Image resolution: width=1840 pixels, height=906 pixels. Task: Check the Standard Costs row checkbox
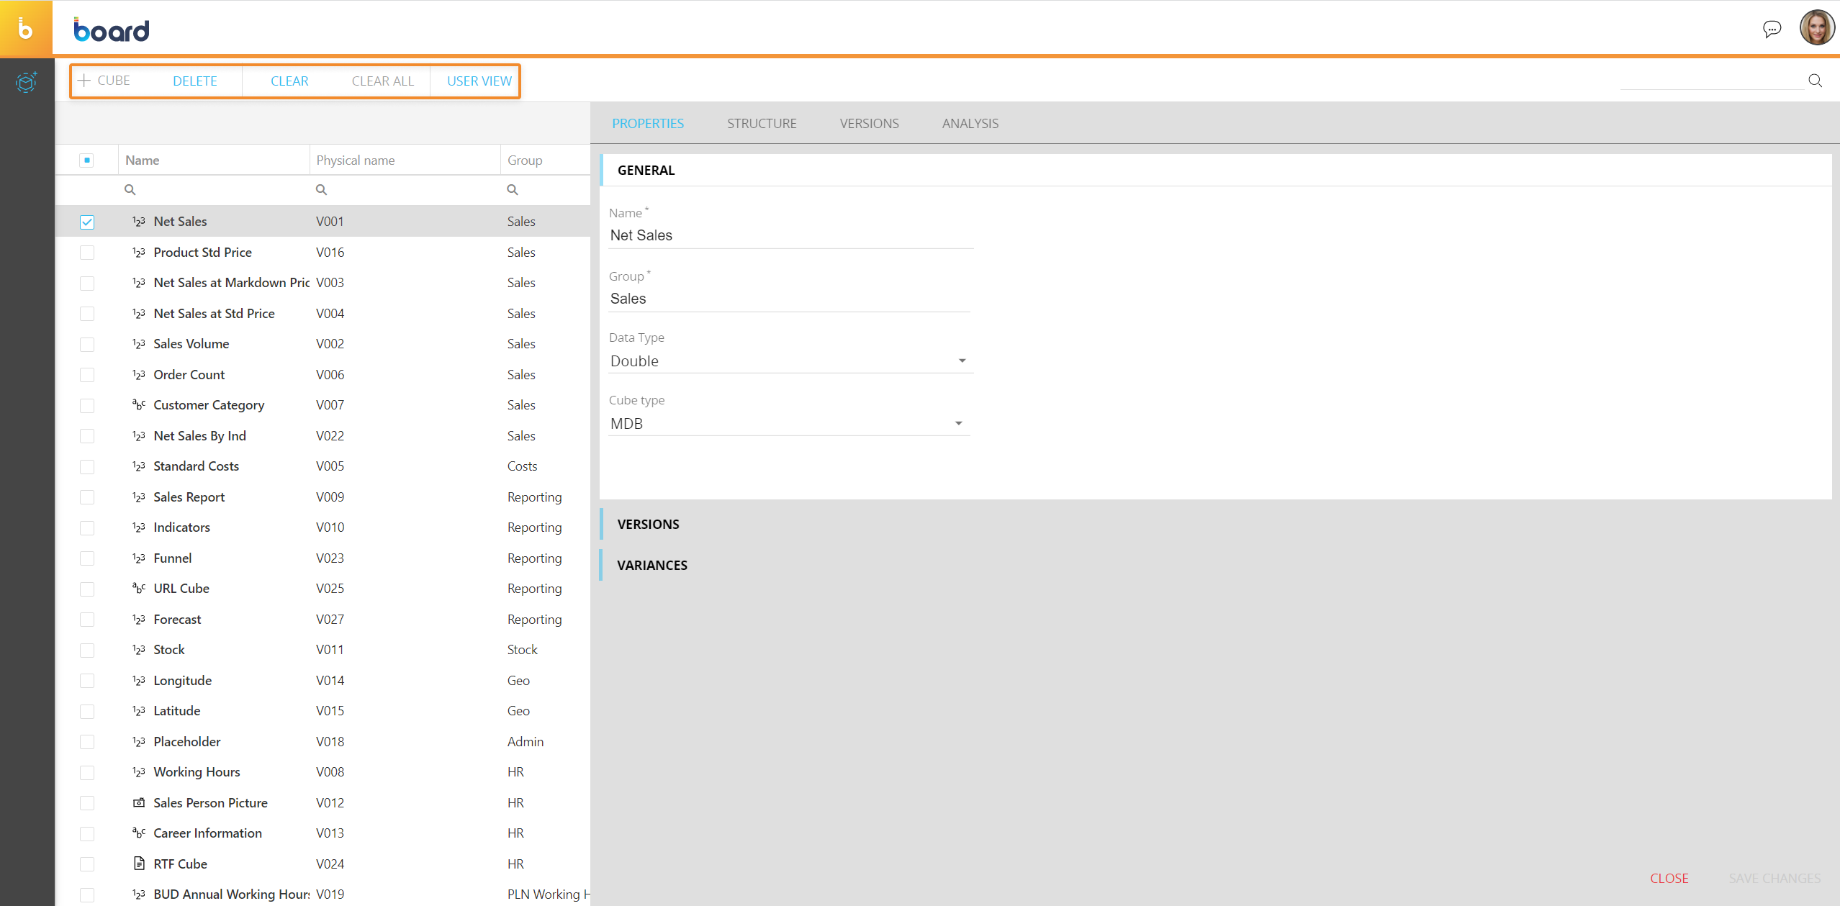[87, 466]
